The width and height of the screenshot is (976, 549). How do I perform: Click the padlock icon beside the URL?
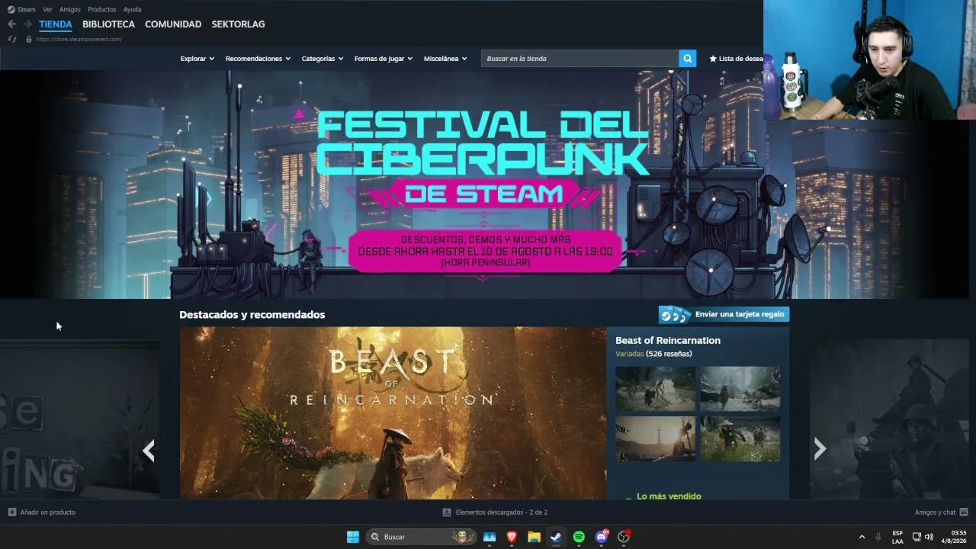[29, 39]
